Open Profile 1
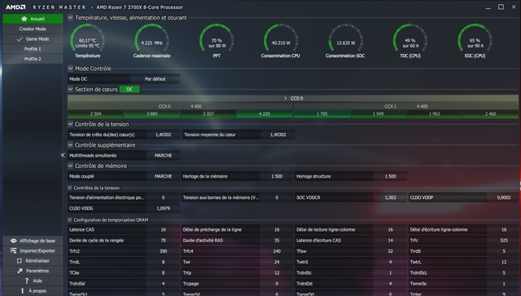This screenshot has height=296, width=521. click(x=33, y=49)
